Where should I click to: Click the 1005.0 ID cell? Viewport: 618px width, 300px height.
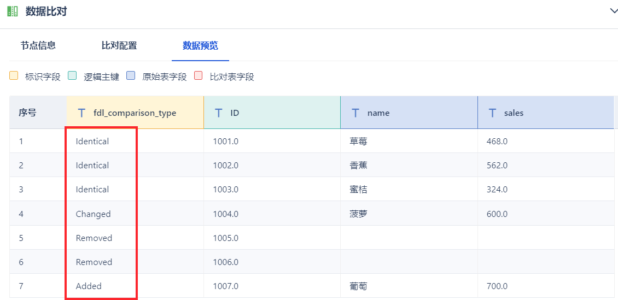225,238
